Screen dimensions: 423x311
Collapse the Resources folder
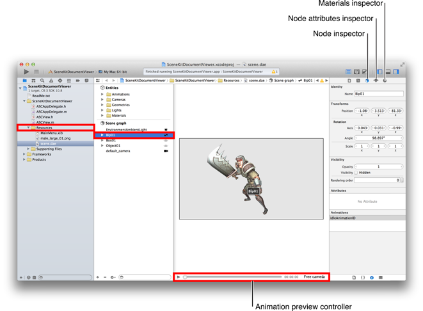28,127
